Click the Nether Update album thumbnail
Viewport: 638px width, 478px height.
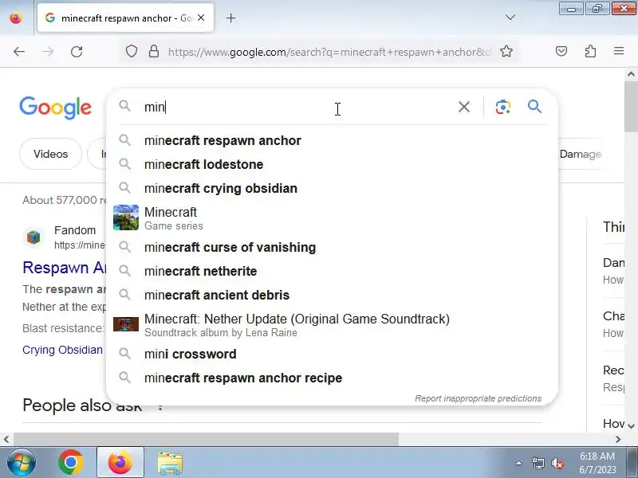126,324
